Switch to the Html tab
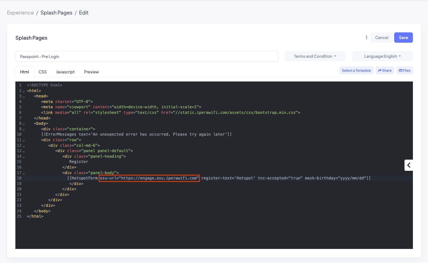 25,72
